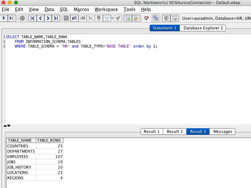
Task: Open the Workspace menu
Action: (x=106, y=9)
